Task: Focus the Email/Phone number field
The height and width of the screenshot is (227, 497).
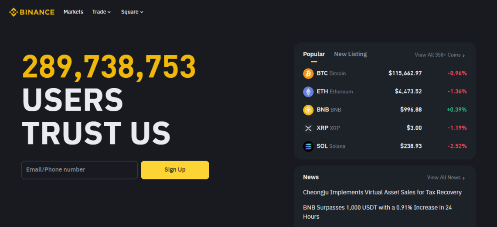Action: pos(79,170)
